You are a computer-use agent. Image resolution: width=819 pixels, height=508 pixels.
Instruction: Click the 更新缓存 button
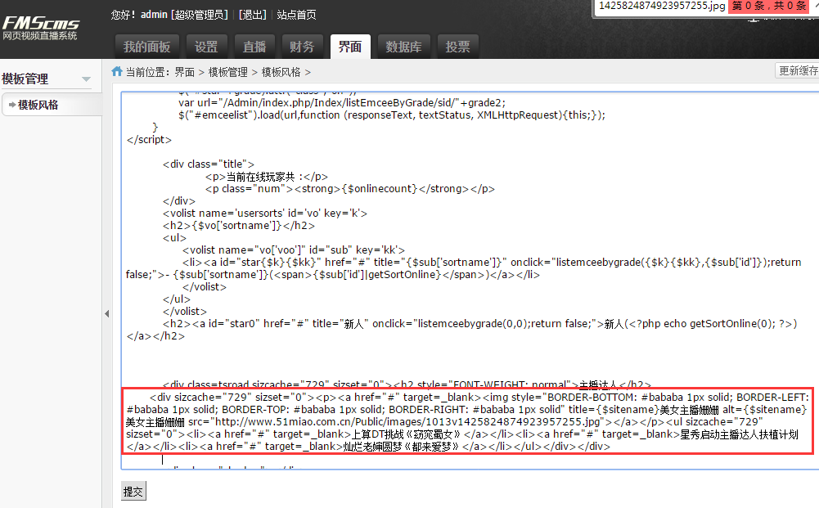(x=798, y=70)
